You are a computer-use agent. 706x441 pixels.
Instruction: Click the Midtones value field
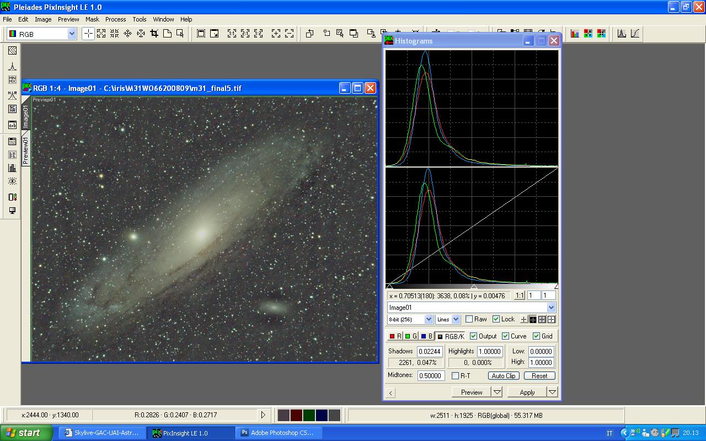(x=431, y=375)
